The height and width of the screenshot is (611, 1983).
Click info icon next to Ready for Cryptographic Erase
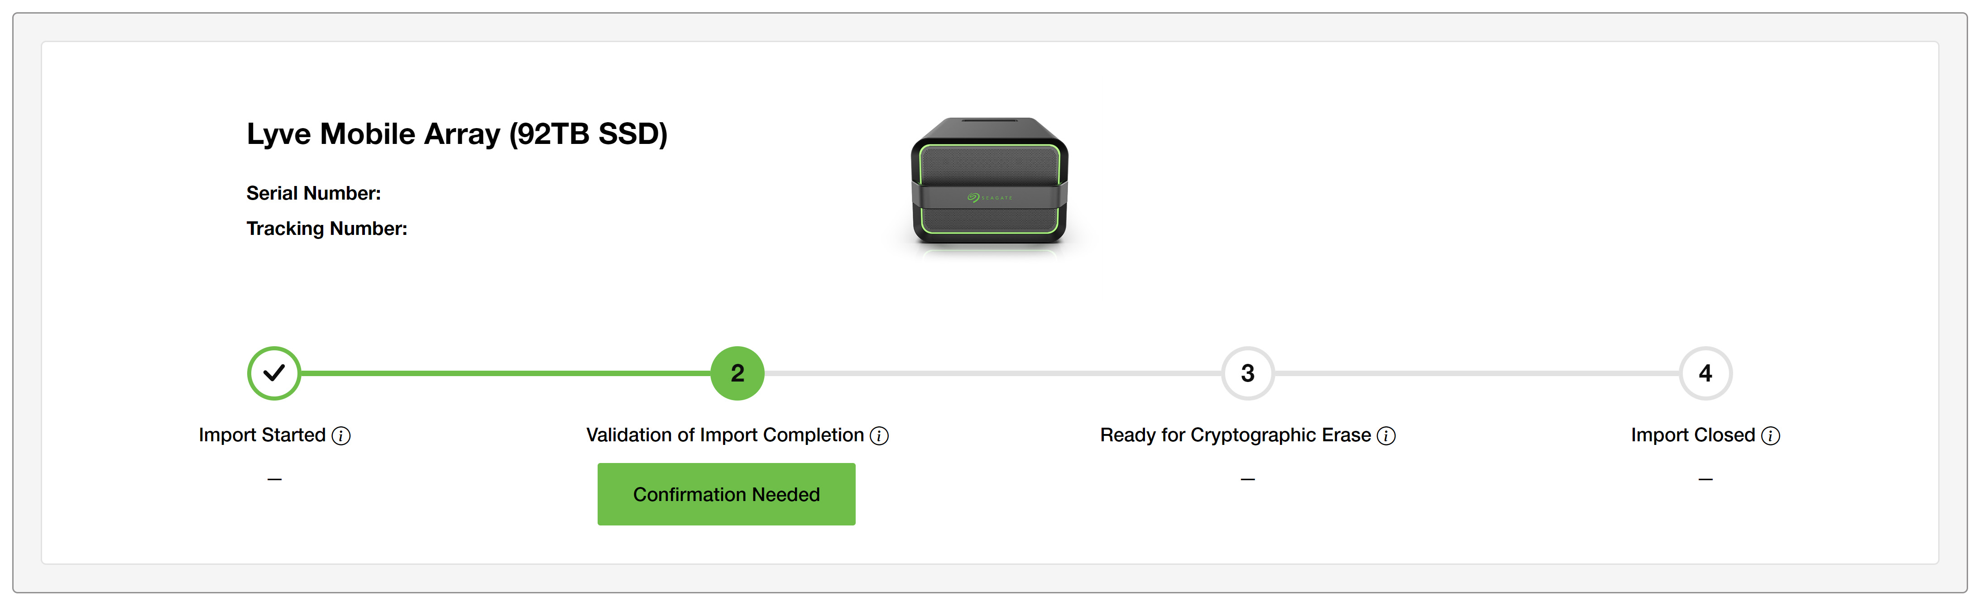[1386, 436]
